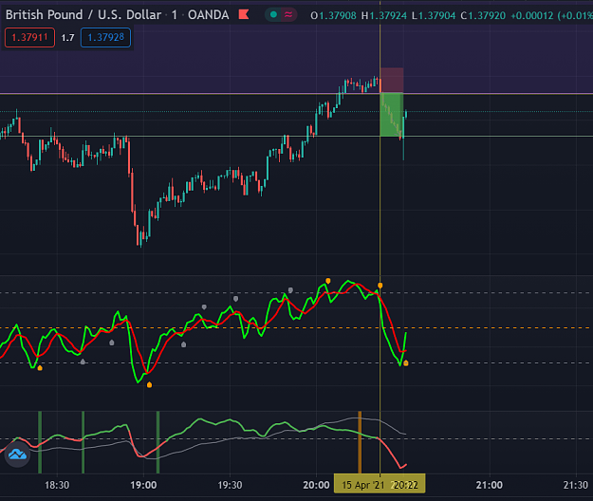Image resolution: width=593 pixels, height=501 pixels.
Task: Click the spread value 1.7
Action: [67, 38]
